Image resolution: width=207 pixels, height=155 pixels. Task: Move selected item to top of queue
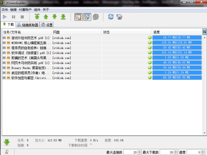point(37,17)
